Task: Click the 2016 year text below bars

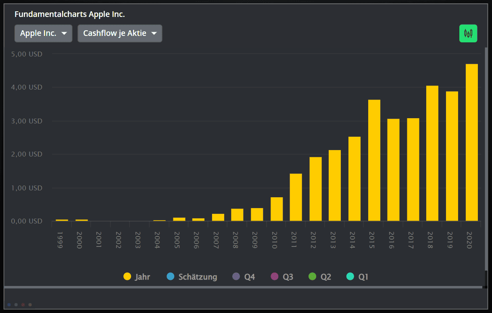Action: click(x=392, y=240)
